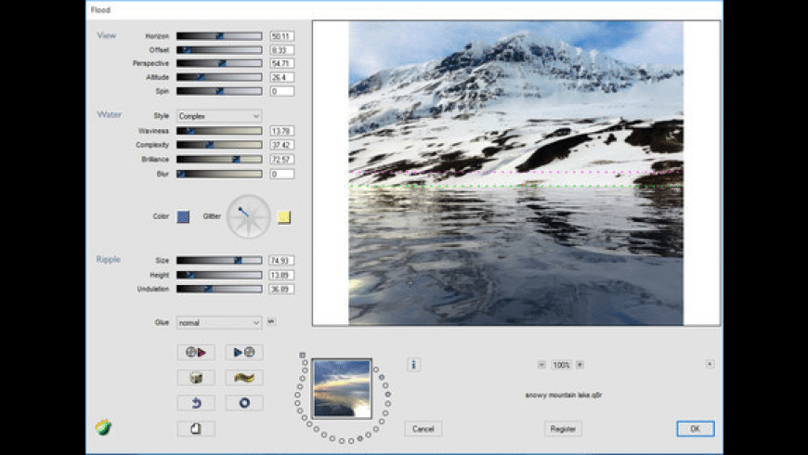Click the Waviness slider
This screenshot has width=808, height=455.
[x=219, y=131]
